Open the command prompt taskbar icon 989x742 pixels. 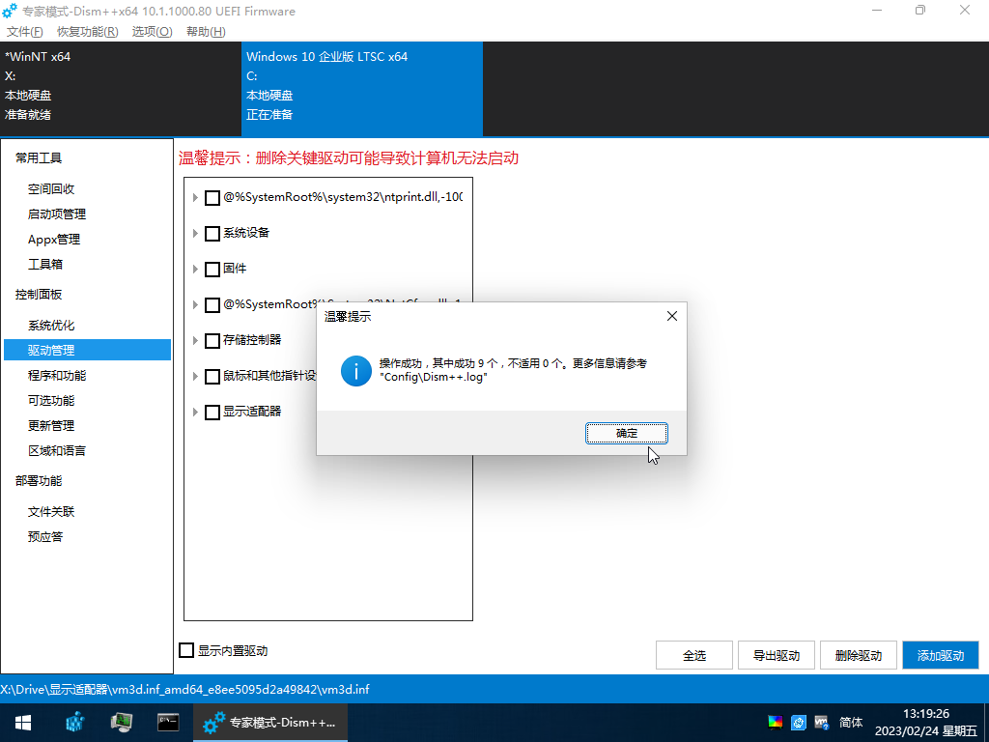click(168, 722)
